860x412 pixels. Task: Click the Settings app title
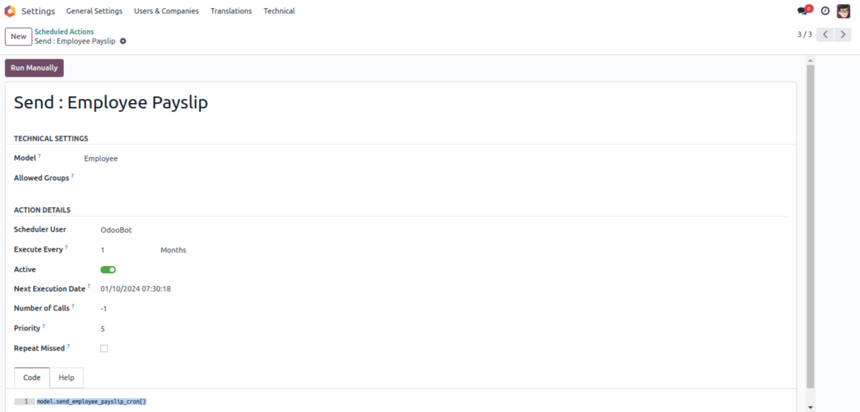point(38,11)
